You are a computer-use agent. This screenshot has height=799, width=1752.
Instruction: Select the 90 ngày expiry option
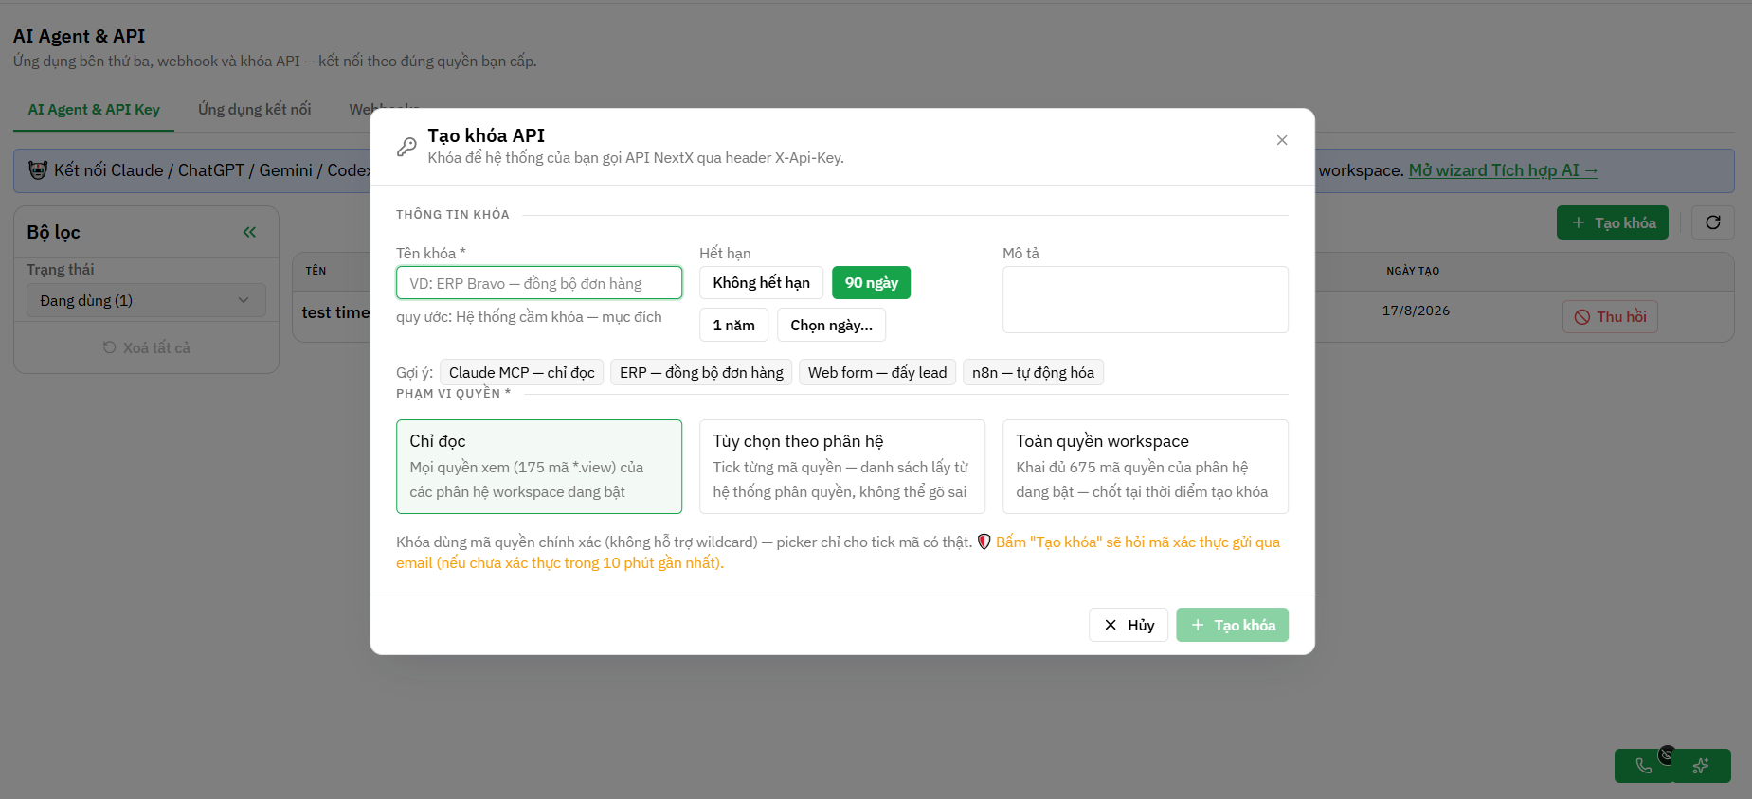871,283
